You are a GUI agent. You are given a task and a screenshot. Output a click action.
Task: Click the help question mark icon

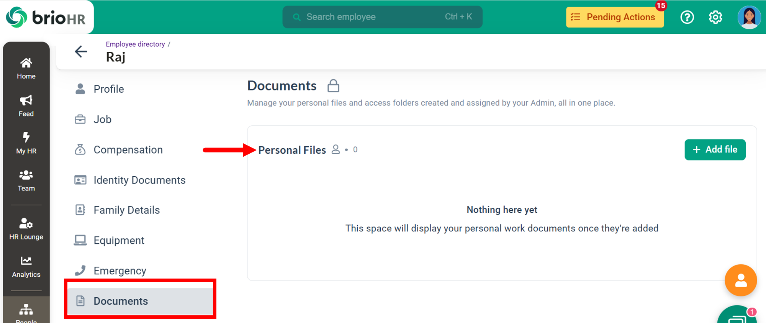tap(687, 17)
